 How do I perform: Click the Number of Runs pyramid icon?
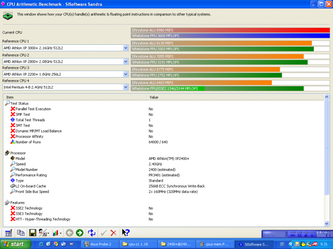click(x=12, y=142)
